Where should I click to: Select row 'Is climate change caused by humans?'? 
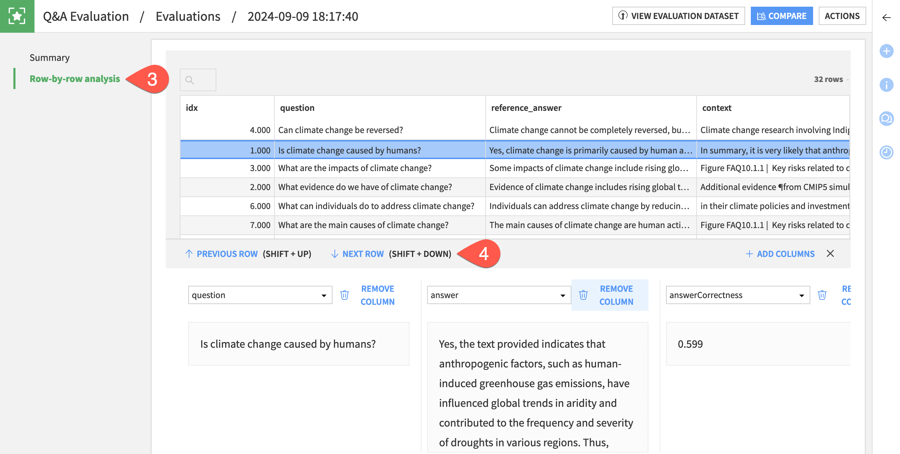click(x=515, y=150)
